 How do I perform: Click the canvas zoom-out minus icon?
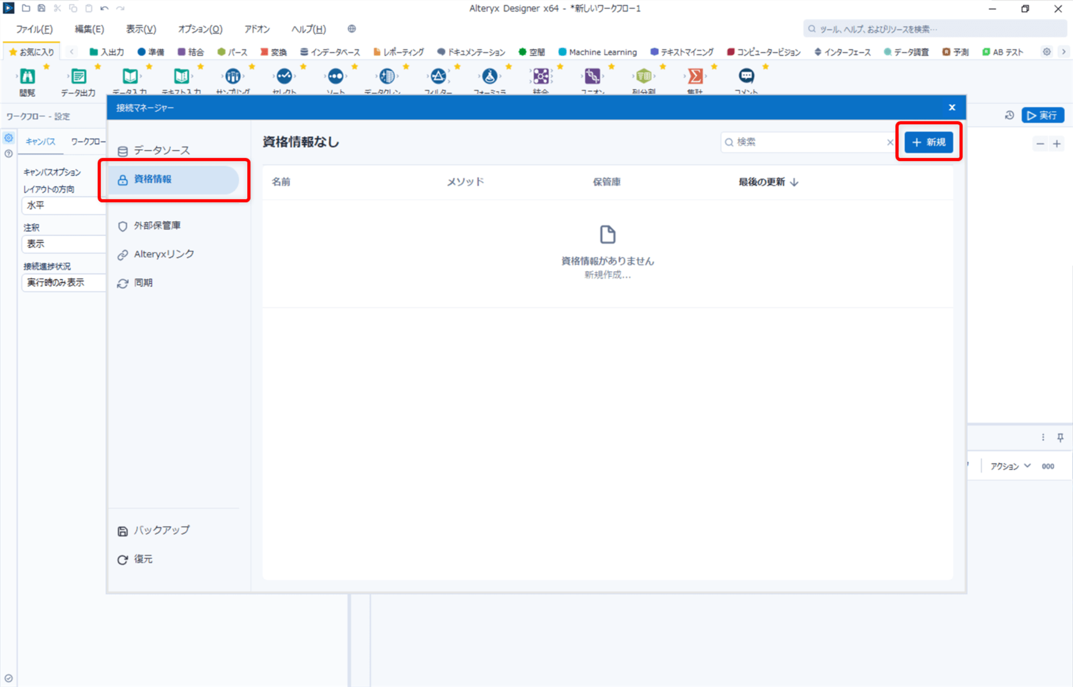click(1040, 144)
